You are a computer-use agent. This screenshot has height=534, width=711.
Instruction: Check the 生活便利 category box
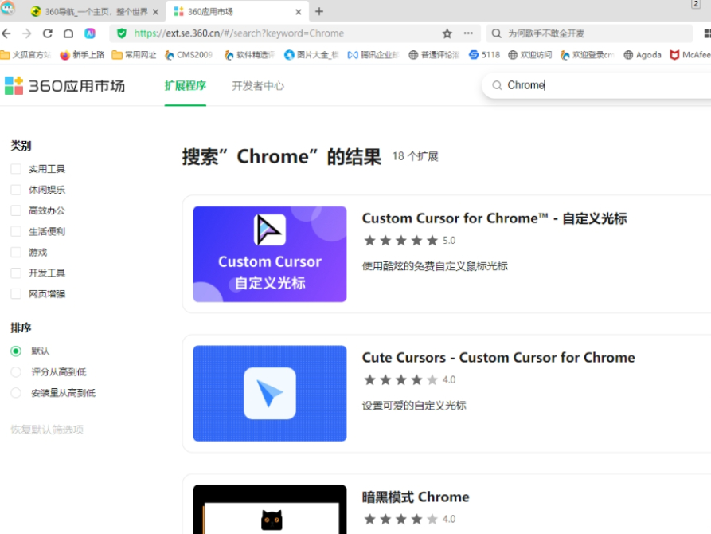pos(16,232)
